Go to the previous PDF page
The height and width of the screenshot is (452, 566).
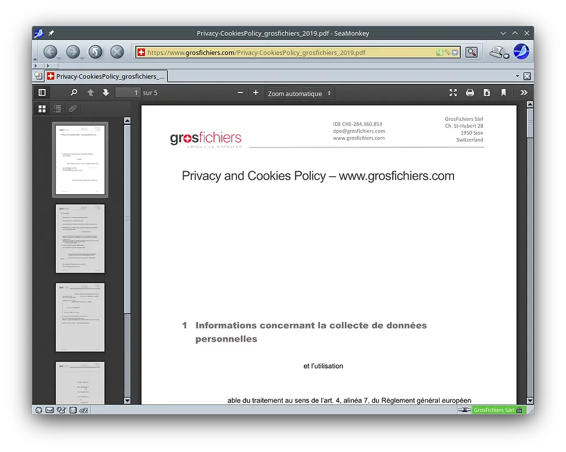(x=91, y=92)
